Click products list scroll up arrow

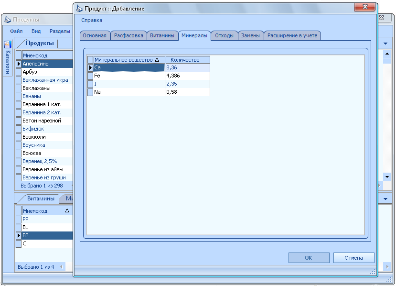point(387,54)
